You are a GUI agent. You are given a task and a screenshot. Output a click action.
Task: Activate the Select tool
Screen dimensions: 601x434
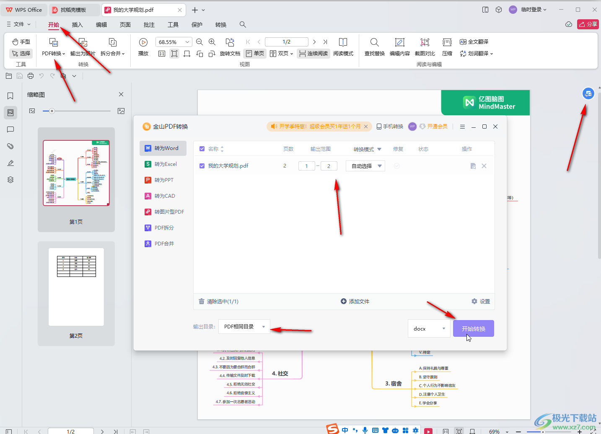tap(21, 53)
